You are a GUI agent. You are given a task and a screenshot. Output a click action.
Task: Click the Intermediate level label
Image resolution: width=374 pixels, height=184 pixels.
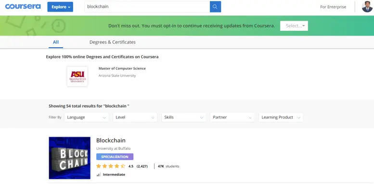point(114,174)
